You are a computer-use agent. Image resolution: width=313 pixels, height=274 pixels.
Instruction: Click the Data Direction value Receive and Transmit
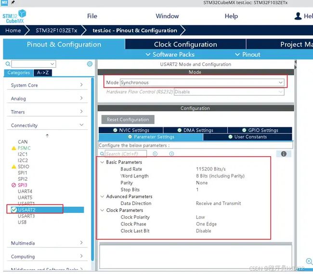(x=219, y=203)
